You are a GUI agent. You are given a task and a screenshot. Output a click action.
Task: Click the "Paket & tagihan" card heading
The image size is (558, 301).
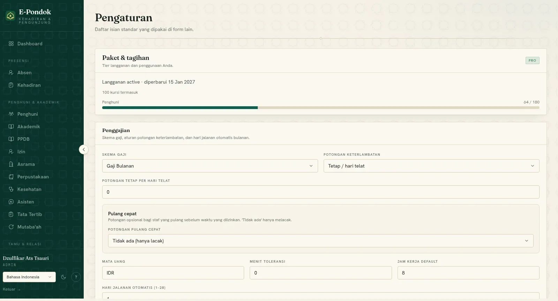point(126,58)
